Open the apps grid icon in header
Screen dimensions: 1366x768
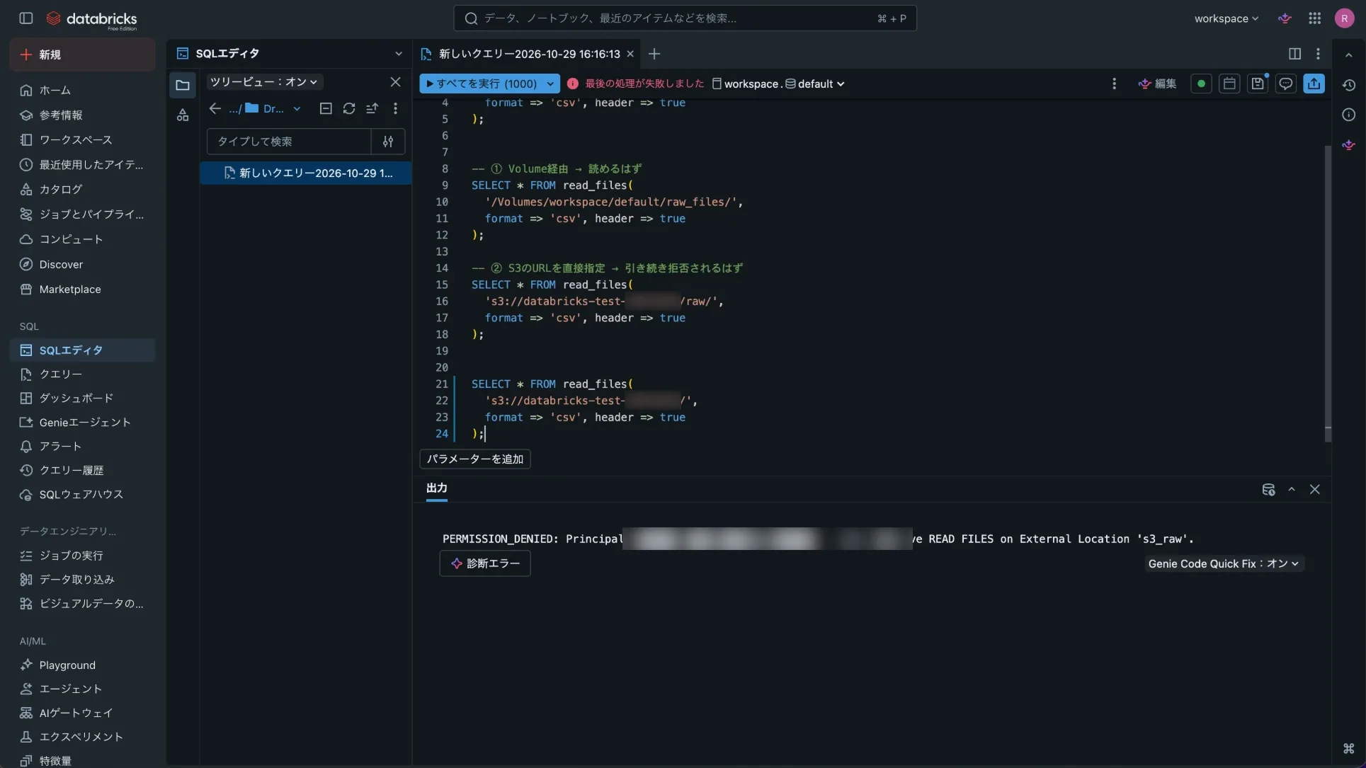1314,18
